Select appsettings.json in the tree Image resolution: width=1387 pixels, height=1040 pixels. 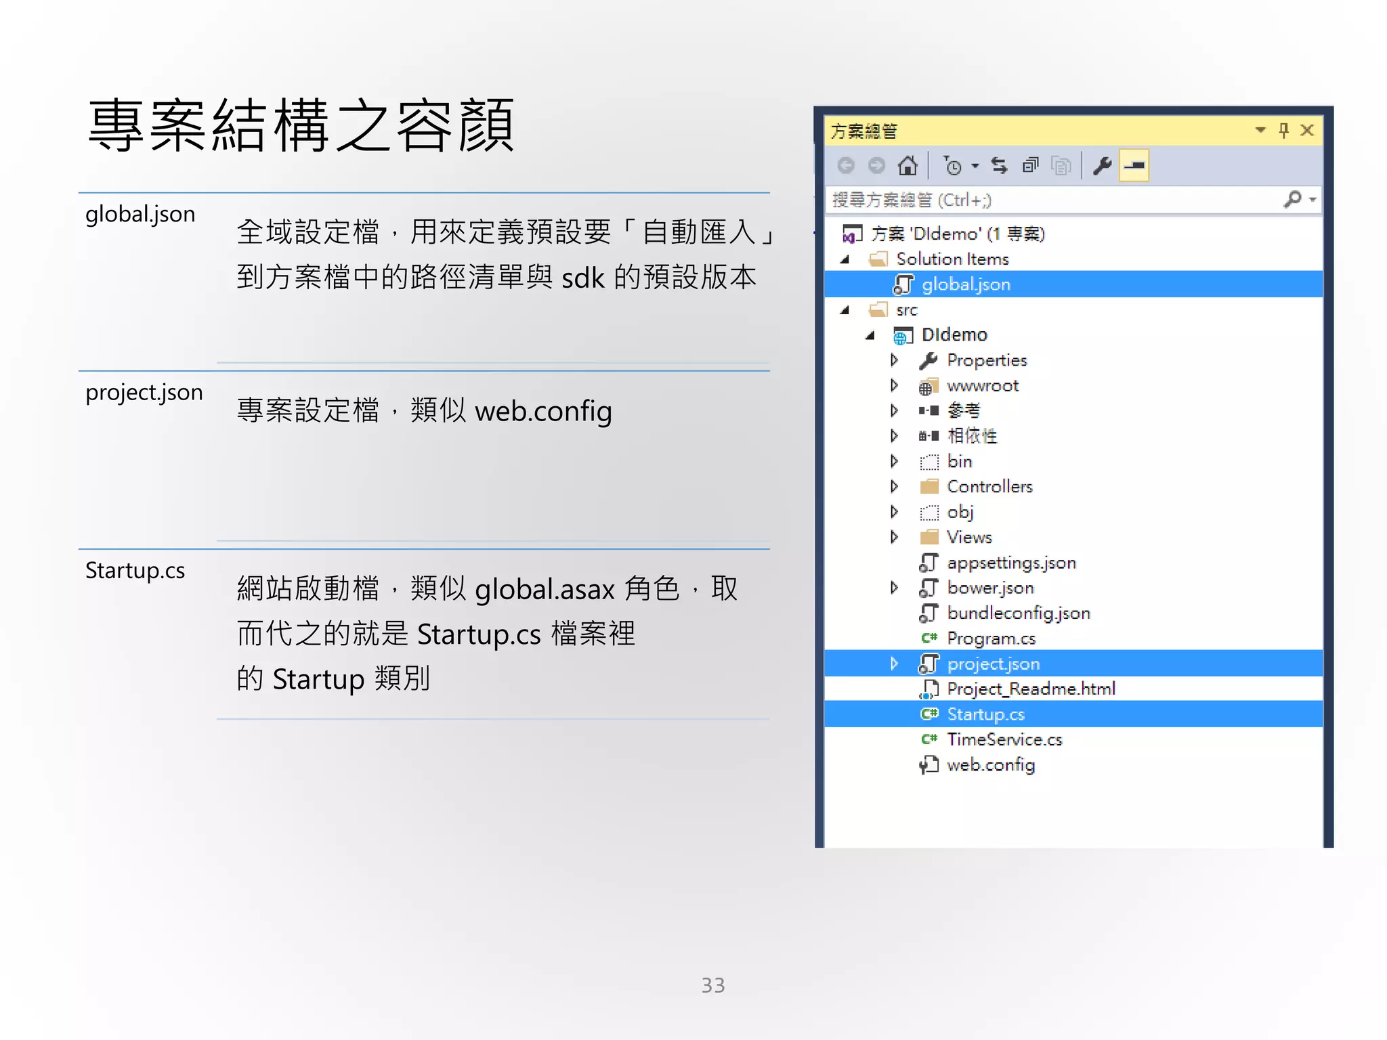click(x=1010, y=563)
